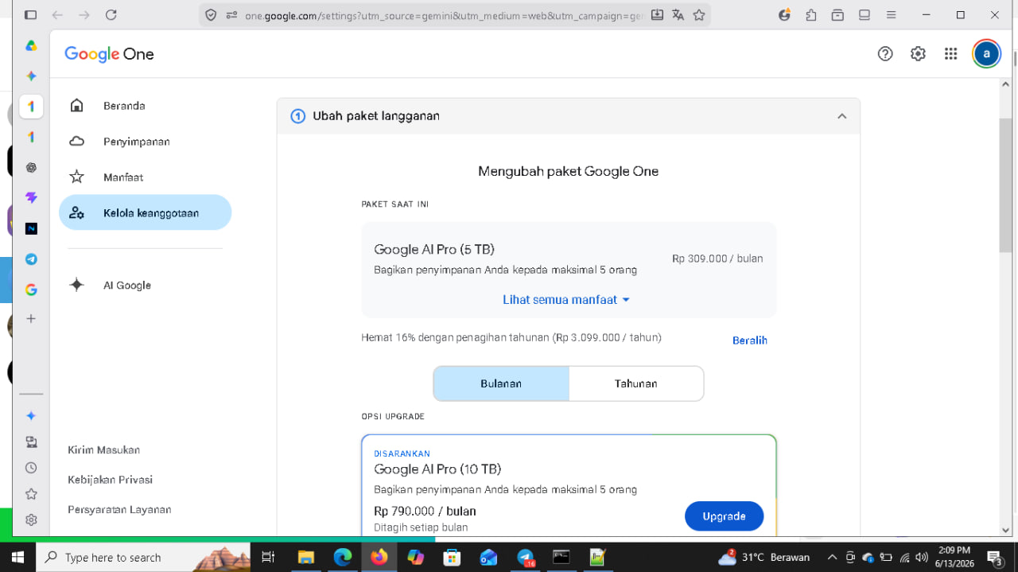
Task: Click the scrollbar up arrow
Action: [1005, 84]
